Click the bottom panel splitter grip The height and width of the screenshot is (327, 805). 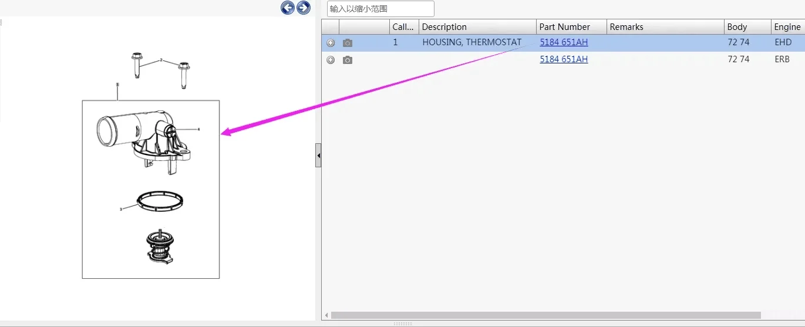click(402, 323)
